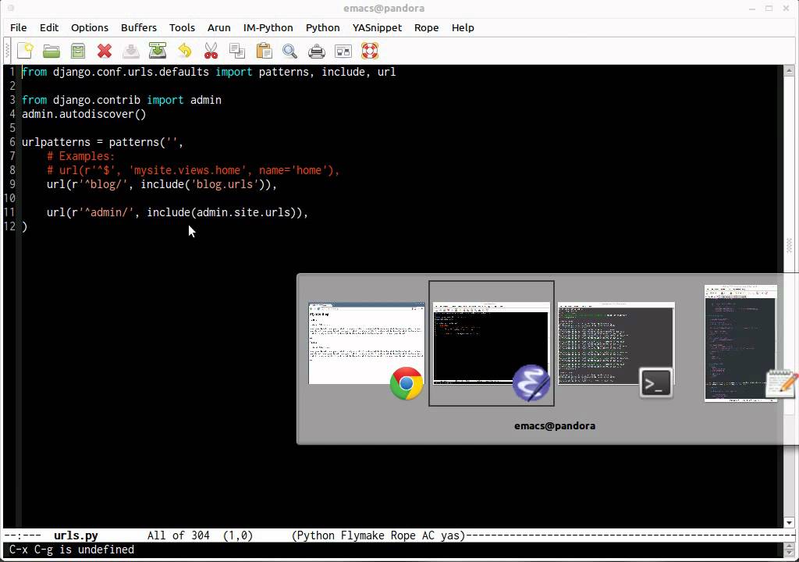Screen dimensions: 799x562
Task: Open the File menu
Action: click(19, 27)
